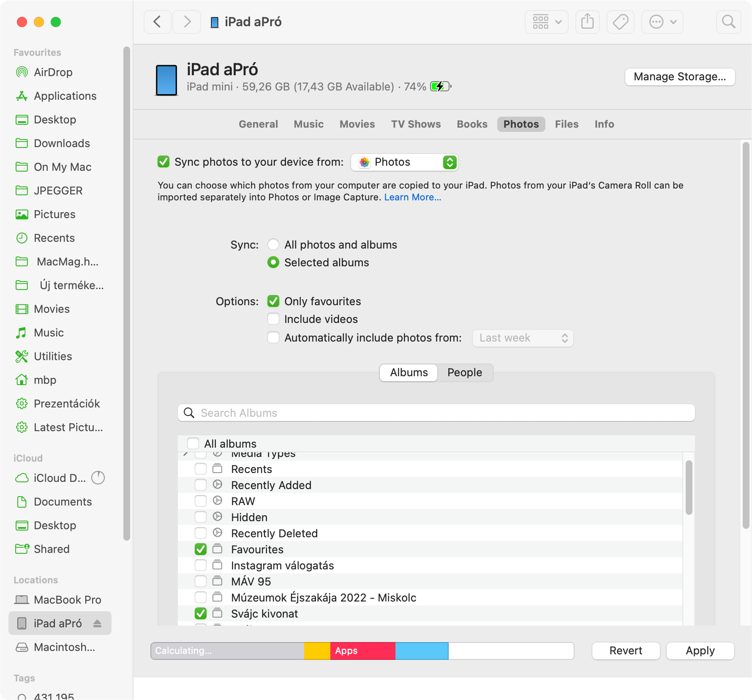Eject the iPad aPró device

click(98, 623)
